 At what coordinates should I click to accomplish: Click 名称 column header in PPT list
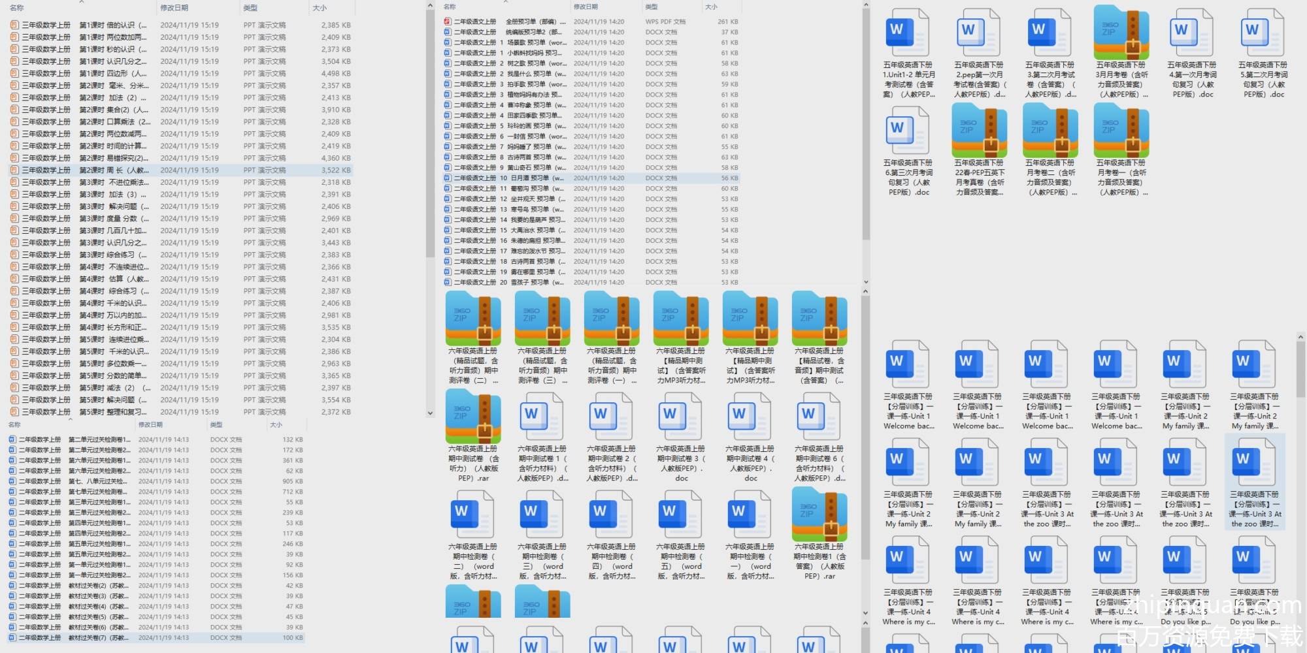[17, 8]
